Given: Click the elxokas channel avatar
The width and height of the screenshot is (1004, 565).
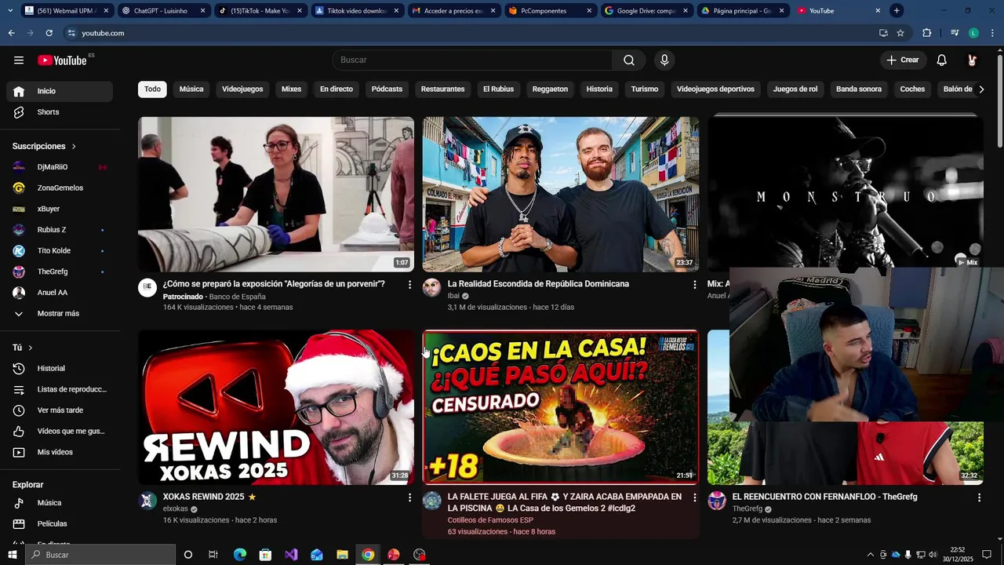Looking at the screenshot, I should click(x=147, y=501).
